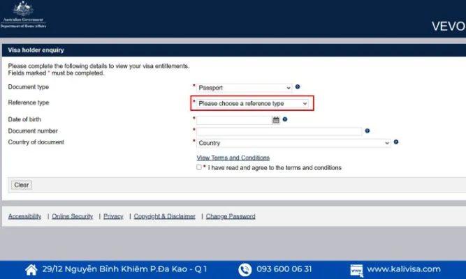
Task: Click the home address icon in footer banner
Action: pyautogui.click(x=31, y=269)
